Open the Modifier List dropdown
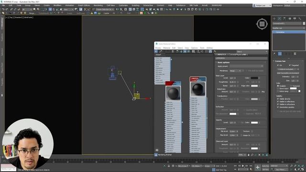The width and height of the screenshot is (306, 172). point(289,28)
